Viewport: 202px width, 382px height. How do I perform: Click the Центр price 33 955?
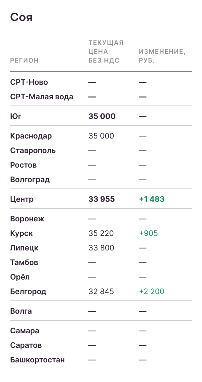[x=102, y=199]
